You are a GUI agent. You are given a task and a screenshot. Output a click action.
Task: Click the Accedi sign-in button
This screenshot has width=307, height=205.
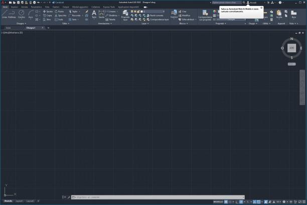(x=252, y=3)
